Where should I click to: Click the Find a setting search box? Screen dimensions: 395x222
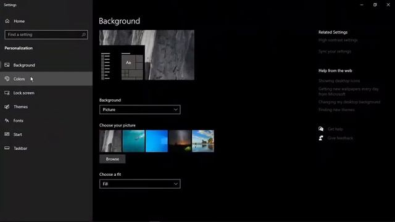[46, 35]
